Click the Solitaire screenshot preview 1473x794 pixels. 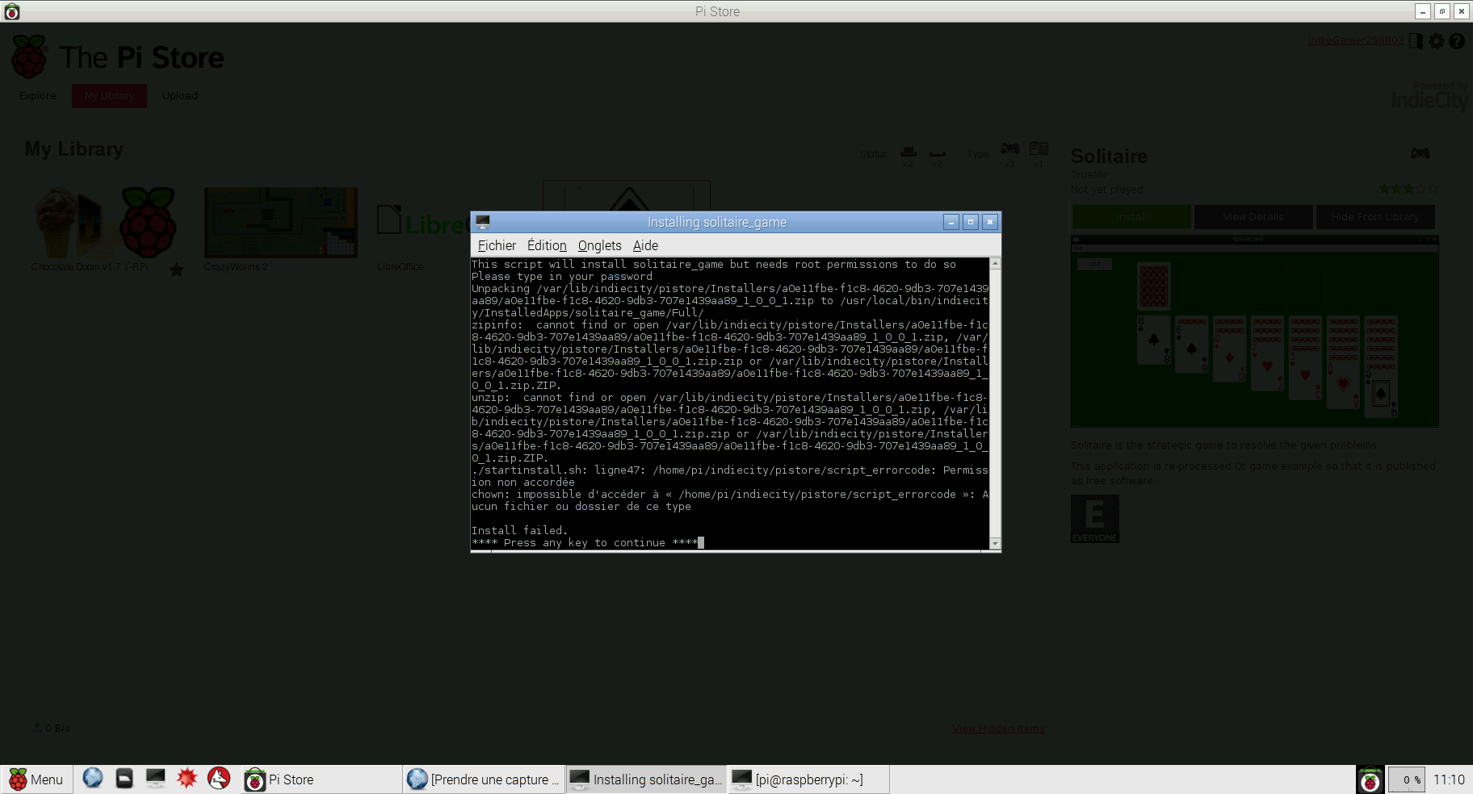coord(1254,332)
